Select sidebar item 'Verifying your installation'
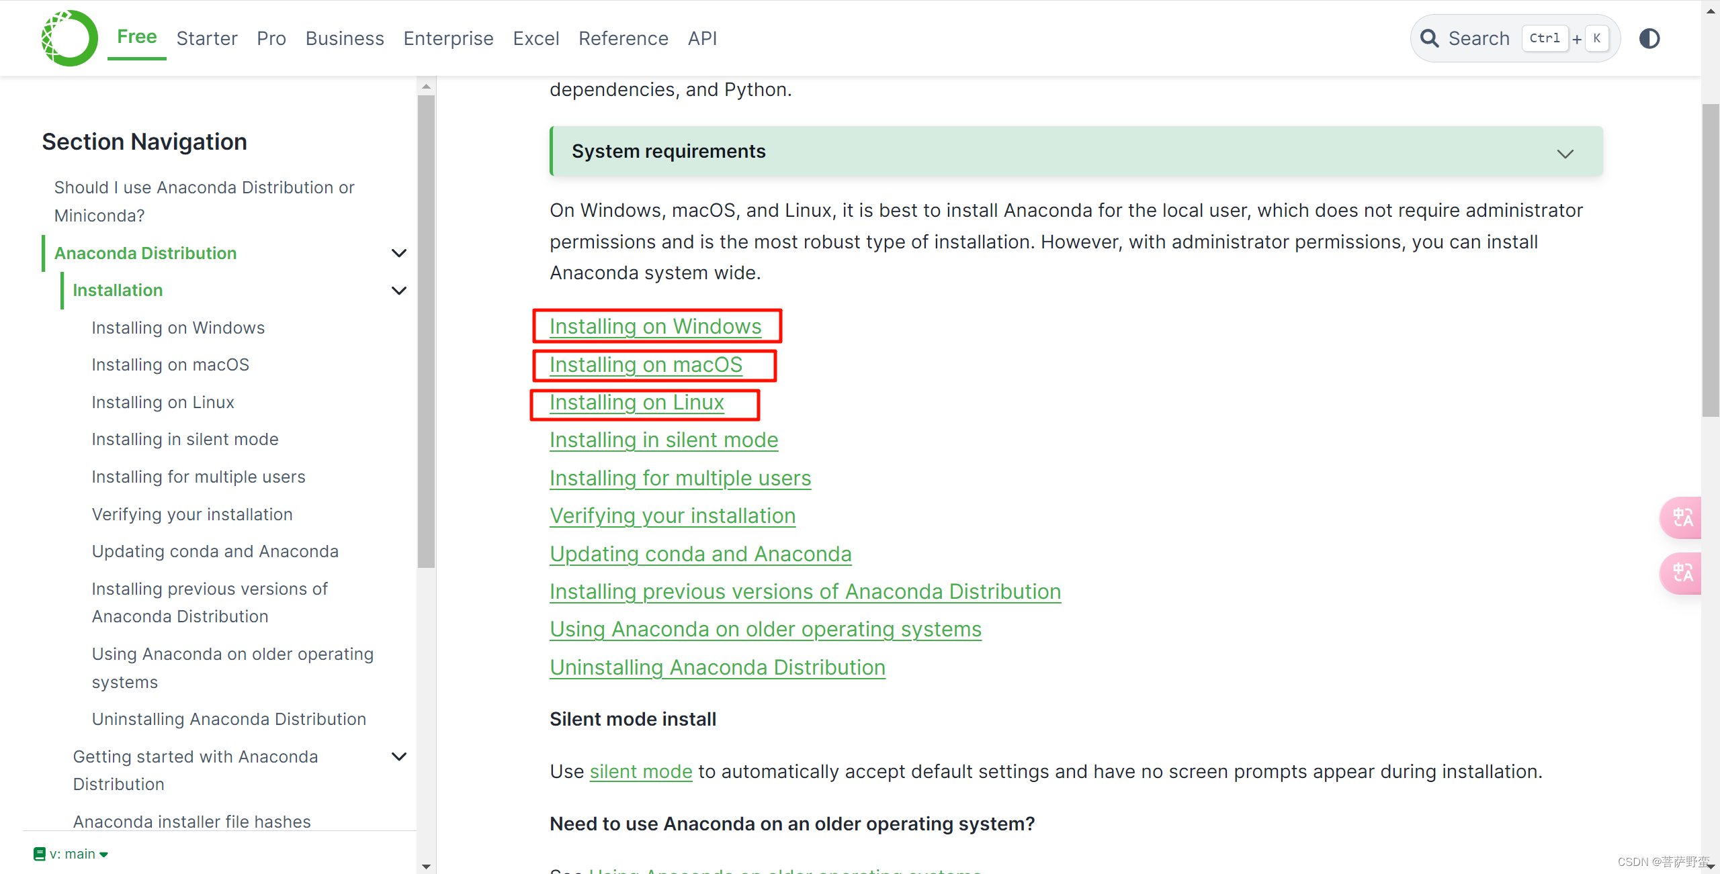 tap(192, 514)
